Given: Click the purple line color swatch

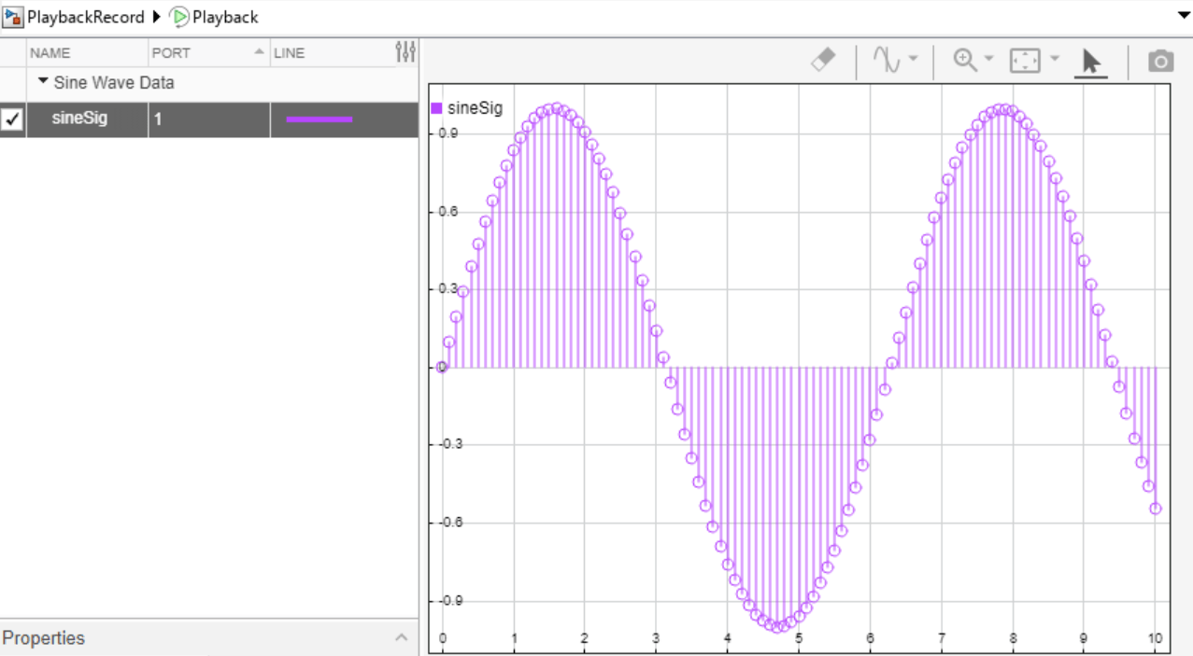Looking at the screenshot, I should click(318, 119).
